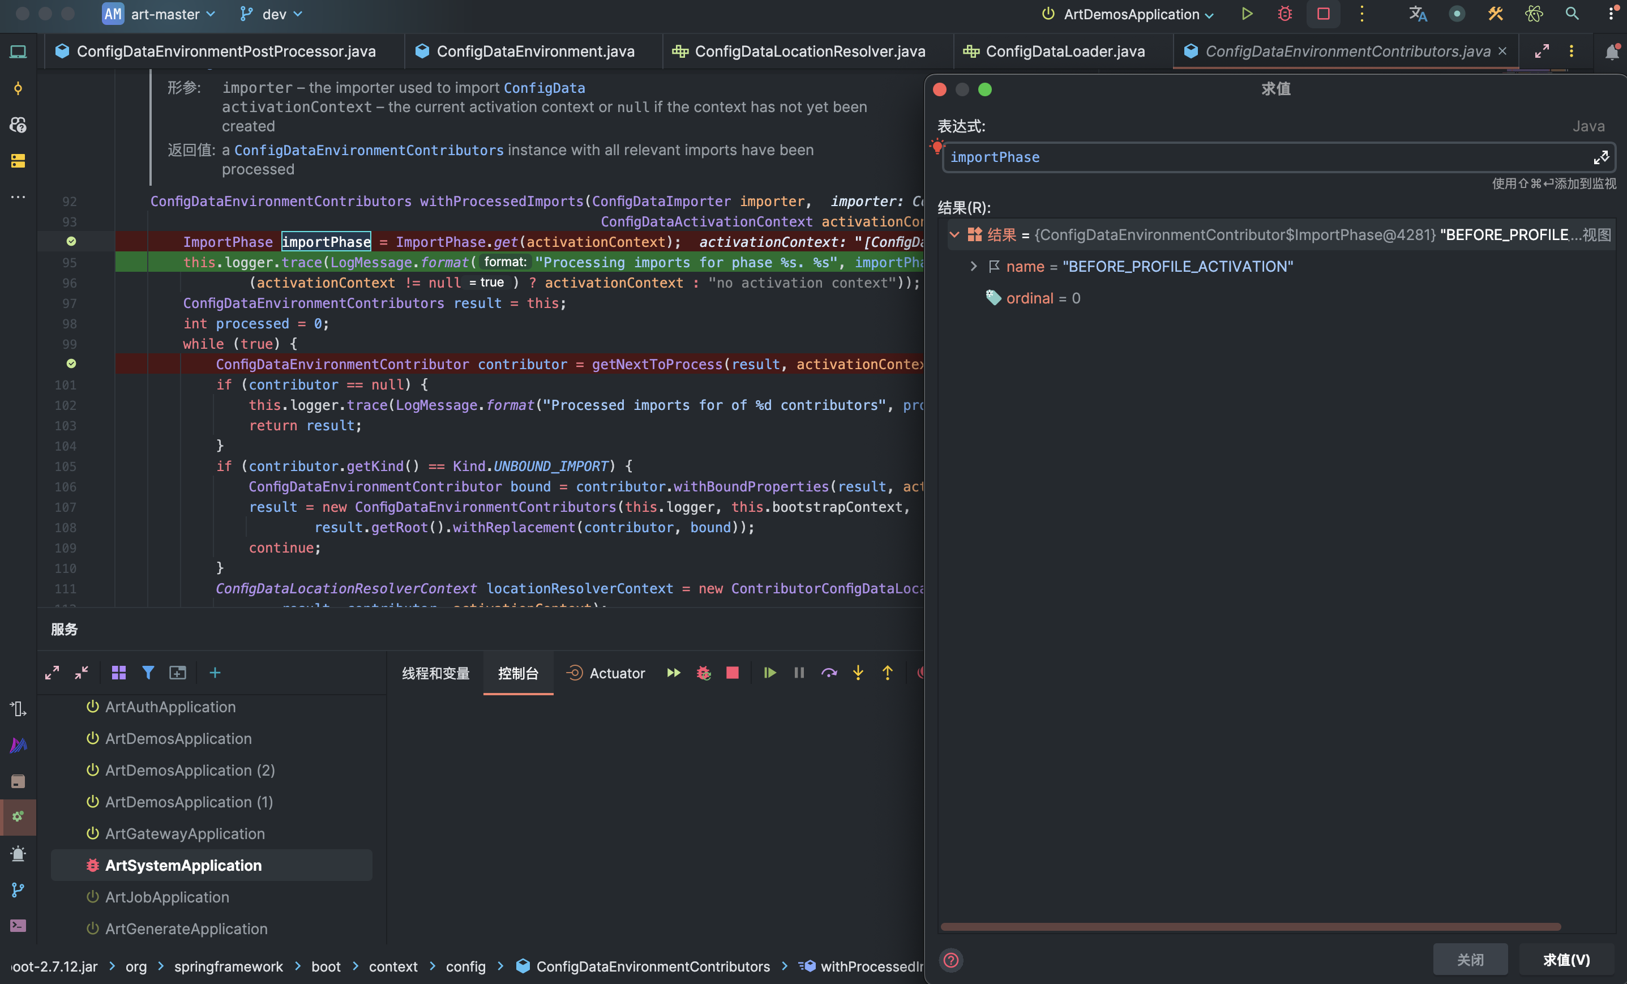Click the Step Over debug icon
The height and width of the screenshot is (984, 1627).
[829, 673]
